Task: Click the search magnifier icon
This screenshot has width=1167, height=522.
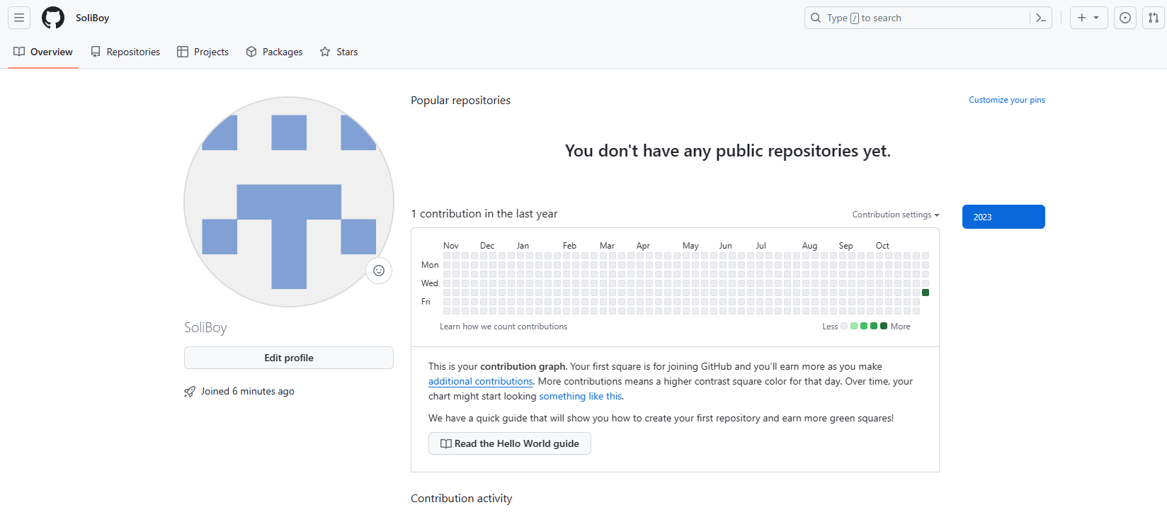Action: pyautogui.click(x=816, y=18)
